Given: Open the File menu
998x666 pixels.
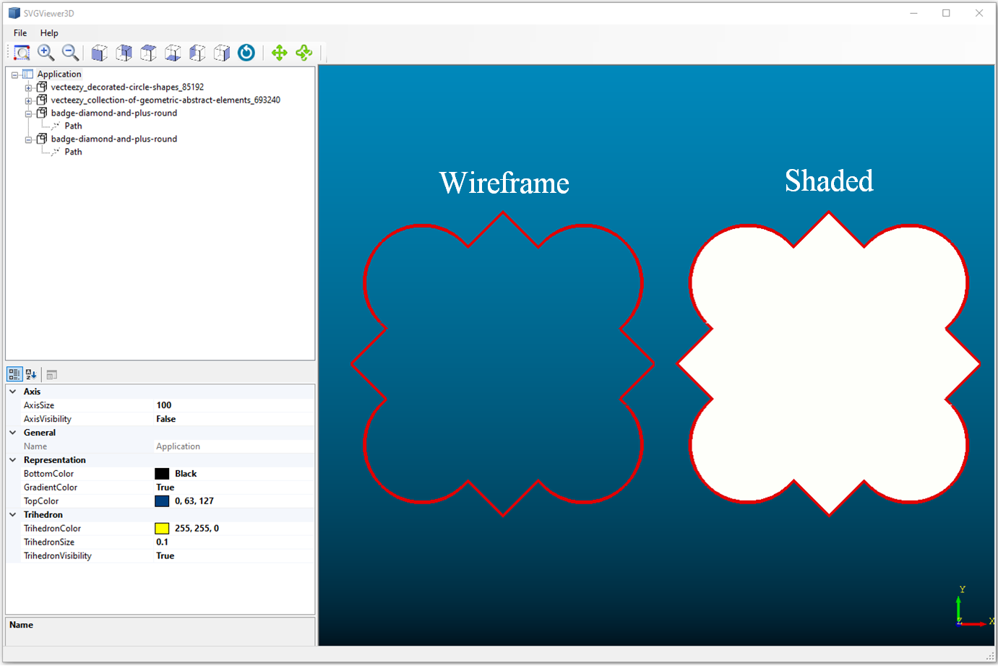Looking at the screenshot, I should pos(20,33).
